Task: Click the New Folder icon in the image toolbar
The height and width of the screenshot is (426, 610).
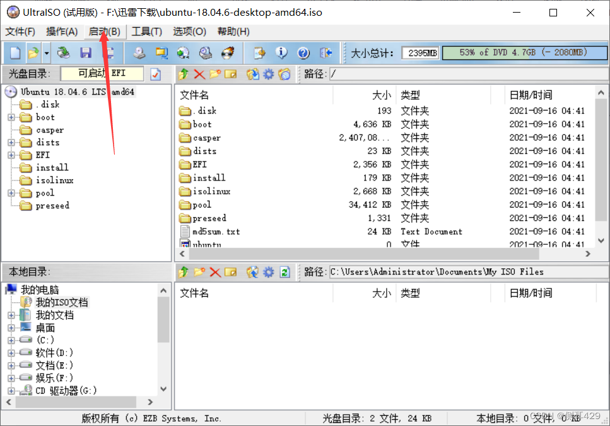Action: (215, 74)
